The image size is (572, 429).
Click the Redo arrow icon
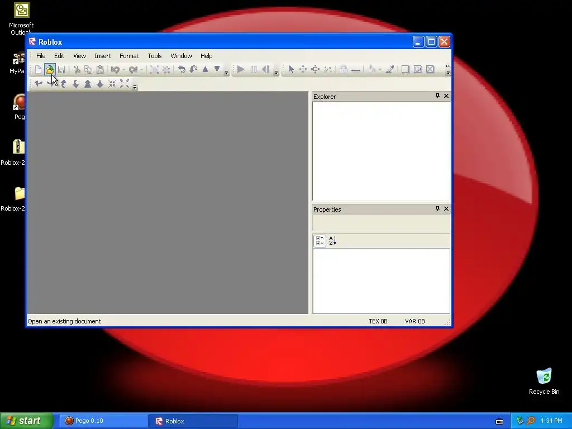coord(133,69)
